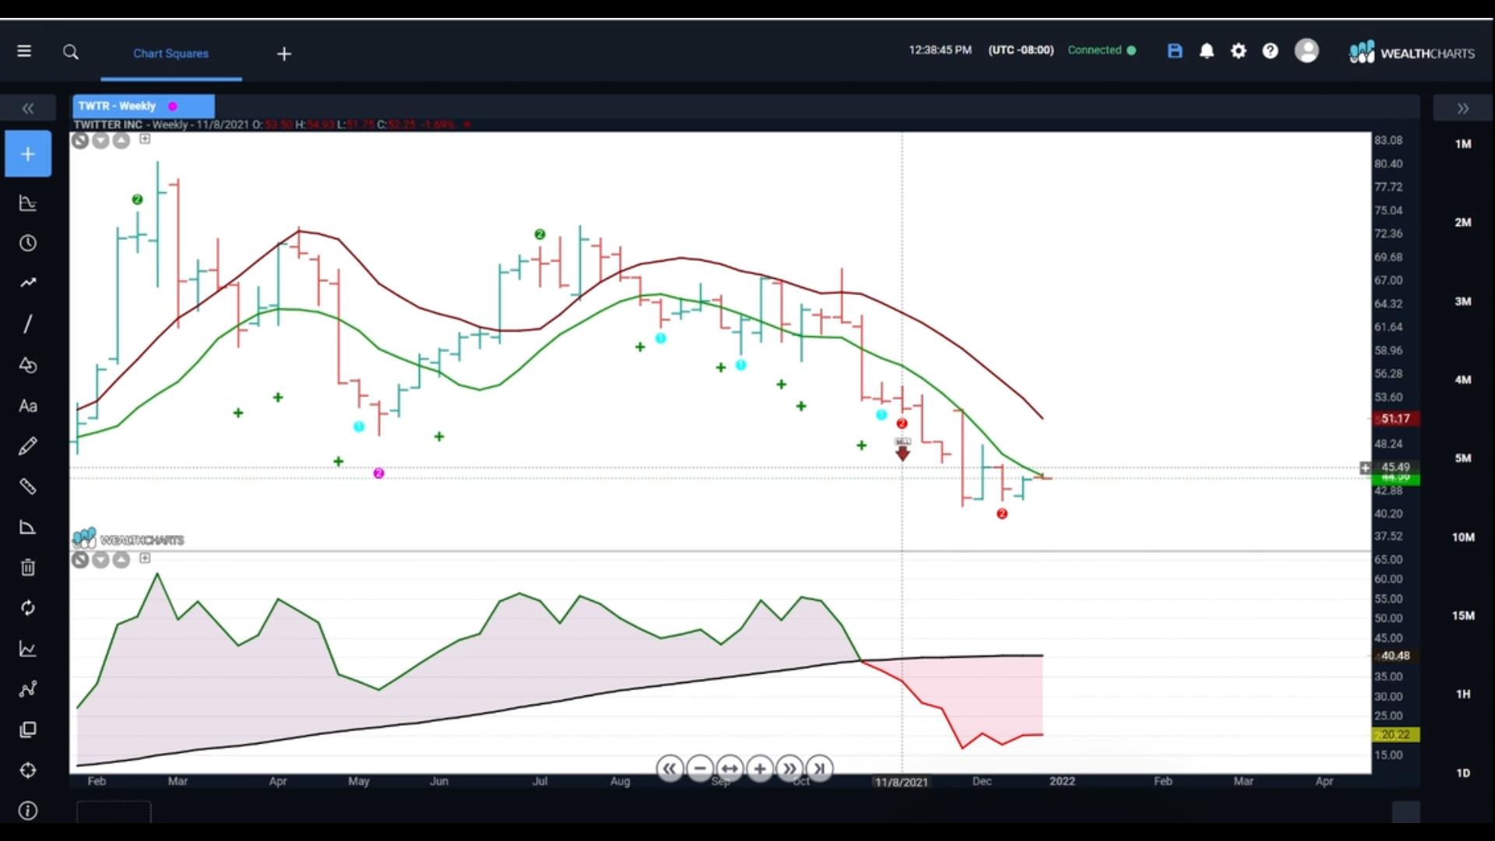Open the info icon at the sidebar bottom
Viewport: 1495px width, 841px height.
[28, 811]
